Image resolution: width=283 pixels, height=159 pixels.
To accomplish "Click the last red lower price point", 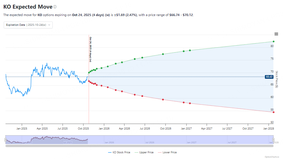I will 274,112.
